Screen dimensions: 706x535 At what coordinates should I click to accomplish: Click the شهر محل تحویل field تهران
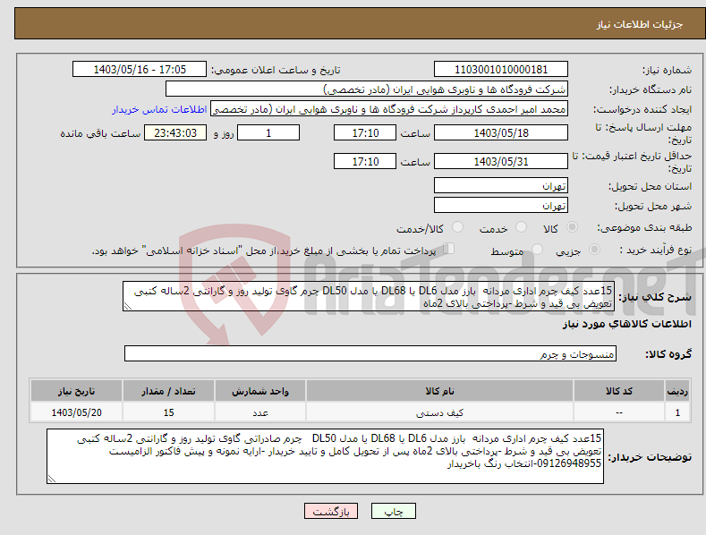click(x=501, y=206)
